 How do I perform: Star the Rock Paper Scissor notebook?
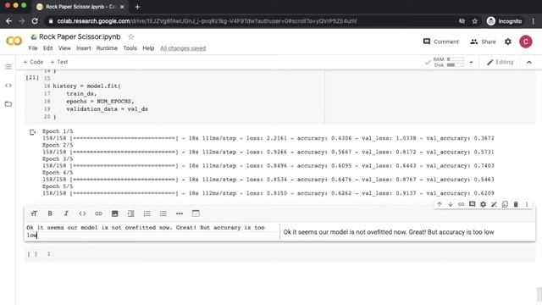(131, 36)
